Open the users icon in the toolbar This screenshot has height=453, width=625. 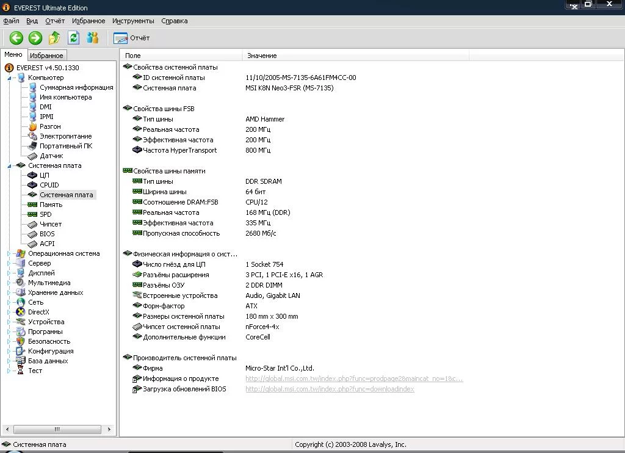[x=93, y=38]
